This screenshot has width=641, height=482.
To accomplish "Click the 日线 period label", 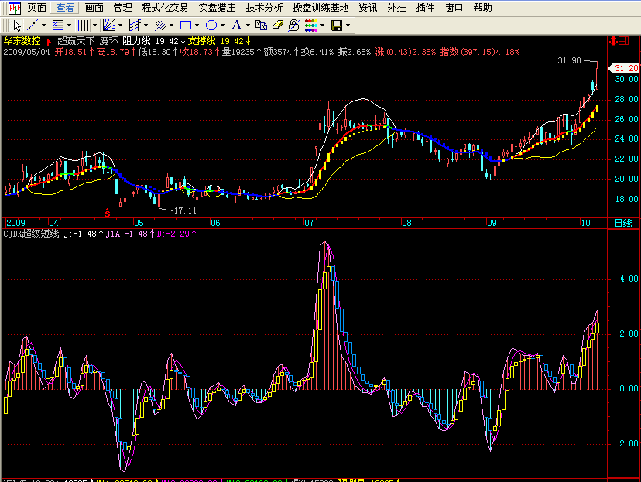I will point(622,222).
